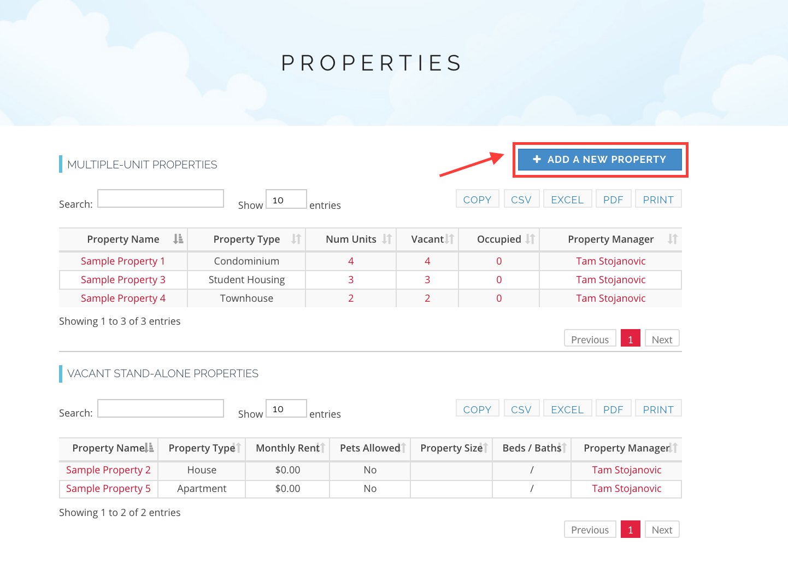Screen dimensions: 788x586
Task: Open Sample Property 1 link
Action: click(123, 261)
